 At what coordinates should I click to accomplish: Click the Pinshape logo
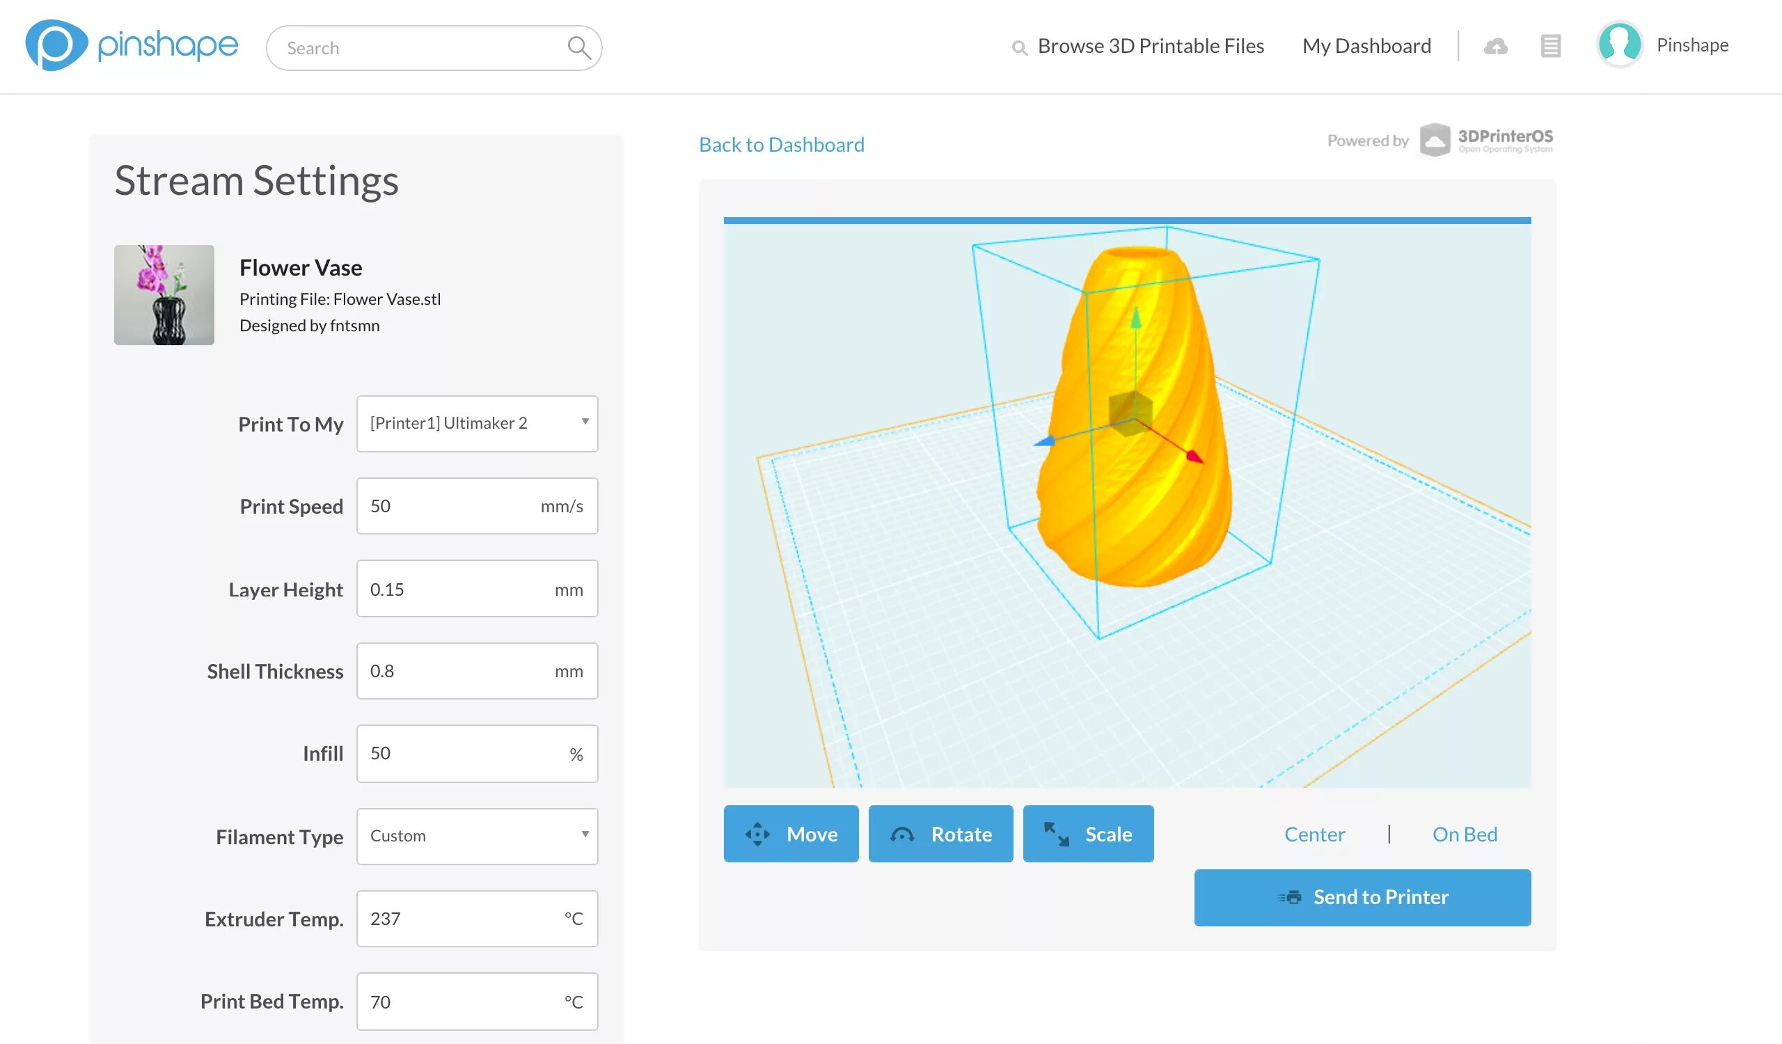click(132, 45)
